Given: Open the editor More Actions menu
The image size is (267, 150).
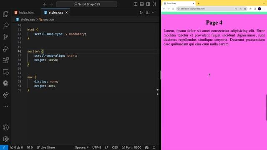Looking at the screenshot, I should [154, 12].
